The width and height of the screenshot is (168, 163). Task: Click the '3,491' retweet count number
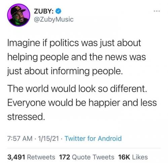coord(16,157)
